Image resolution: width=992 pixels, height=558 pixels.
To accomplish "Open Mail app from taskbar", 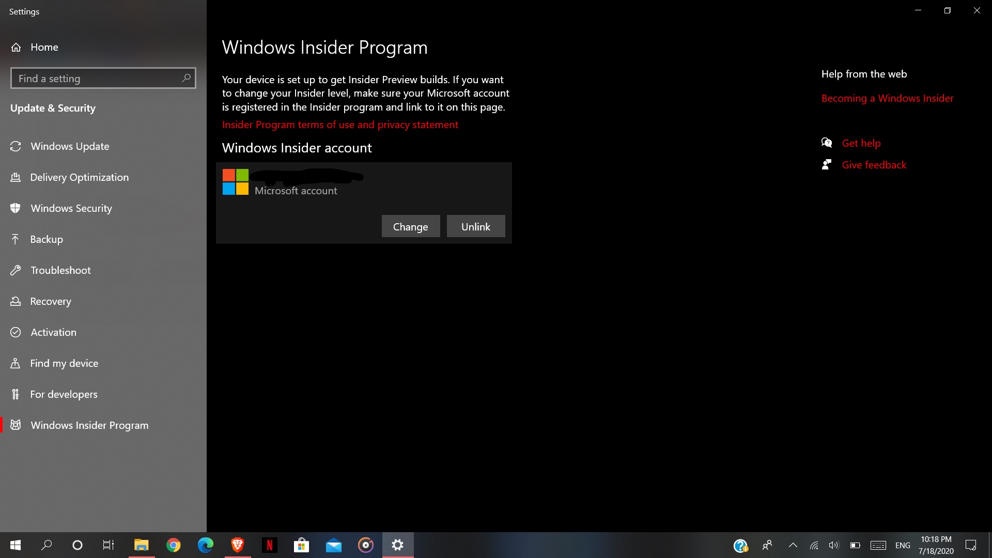I will (334, 545).
